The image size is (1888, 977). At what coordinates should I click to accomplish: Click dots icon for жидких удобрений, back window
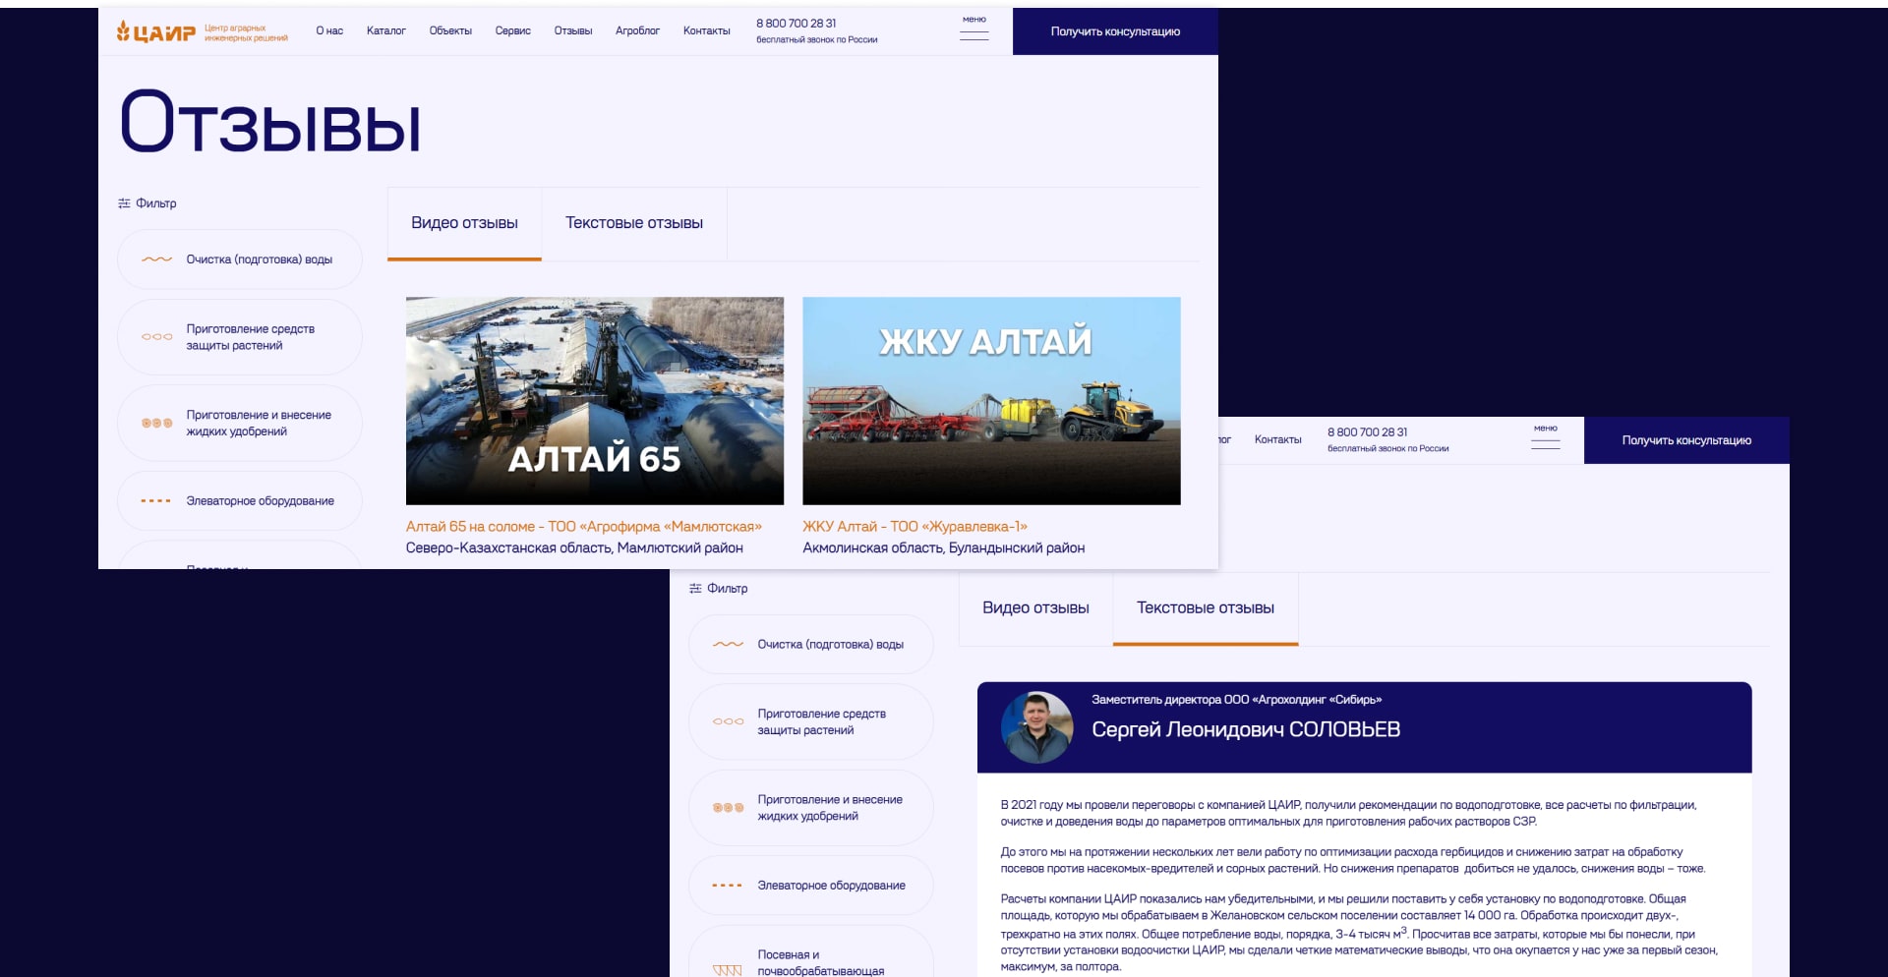pyautogui.click(x=728, y=808)
